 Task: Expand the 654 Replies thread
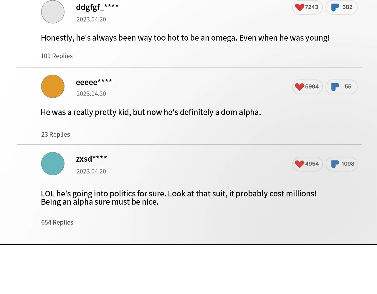57,222
